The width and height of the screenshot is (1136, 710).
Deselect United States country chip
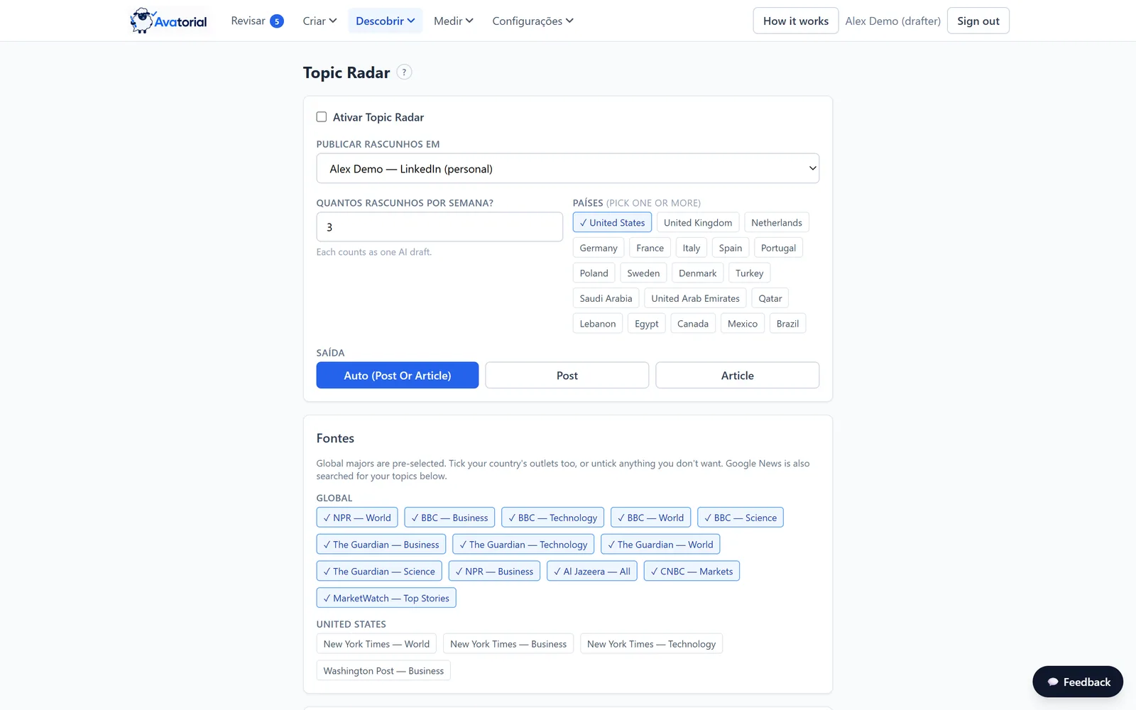(612, 223)
